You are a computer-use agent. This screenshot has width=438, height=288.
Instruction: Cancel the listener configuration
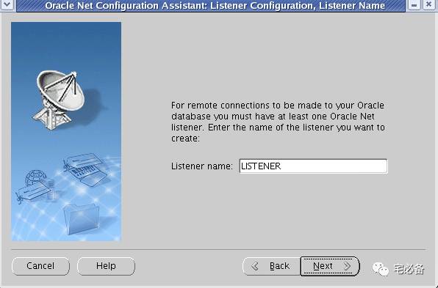point(40,266)
